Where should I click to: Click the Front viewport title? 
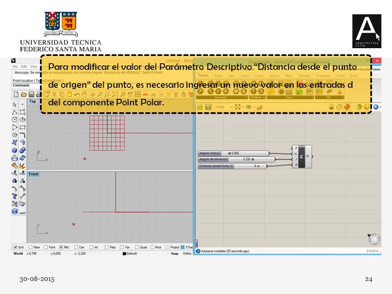(33, 174)
